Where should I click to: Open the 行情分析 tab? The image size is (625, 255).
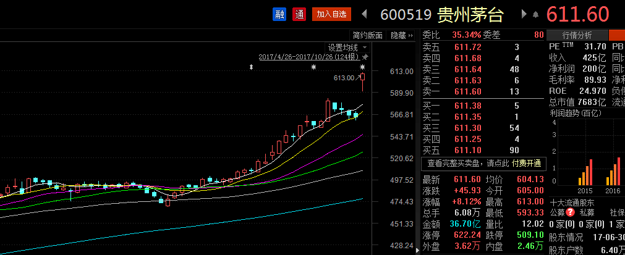point(577,35)
